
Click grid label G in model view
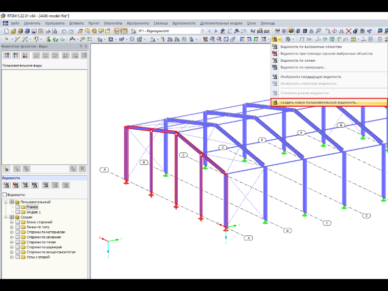tap(341, 125)
